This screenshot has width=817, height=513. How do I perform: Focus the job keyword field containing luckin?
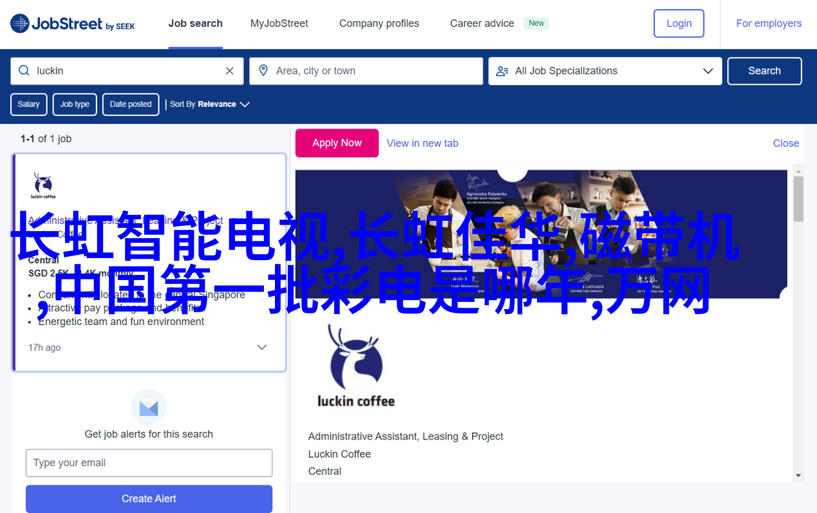(x=127, y=71)
